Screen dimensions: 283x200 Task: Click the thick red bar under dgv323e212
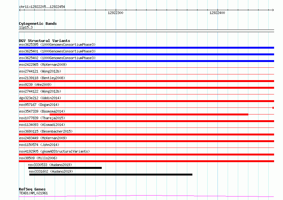click(146, 101)
